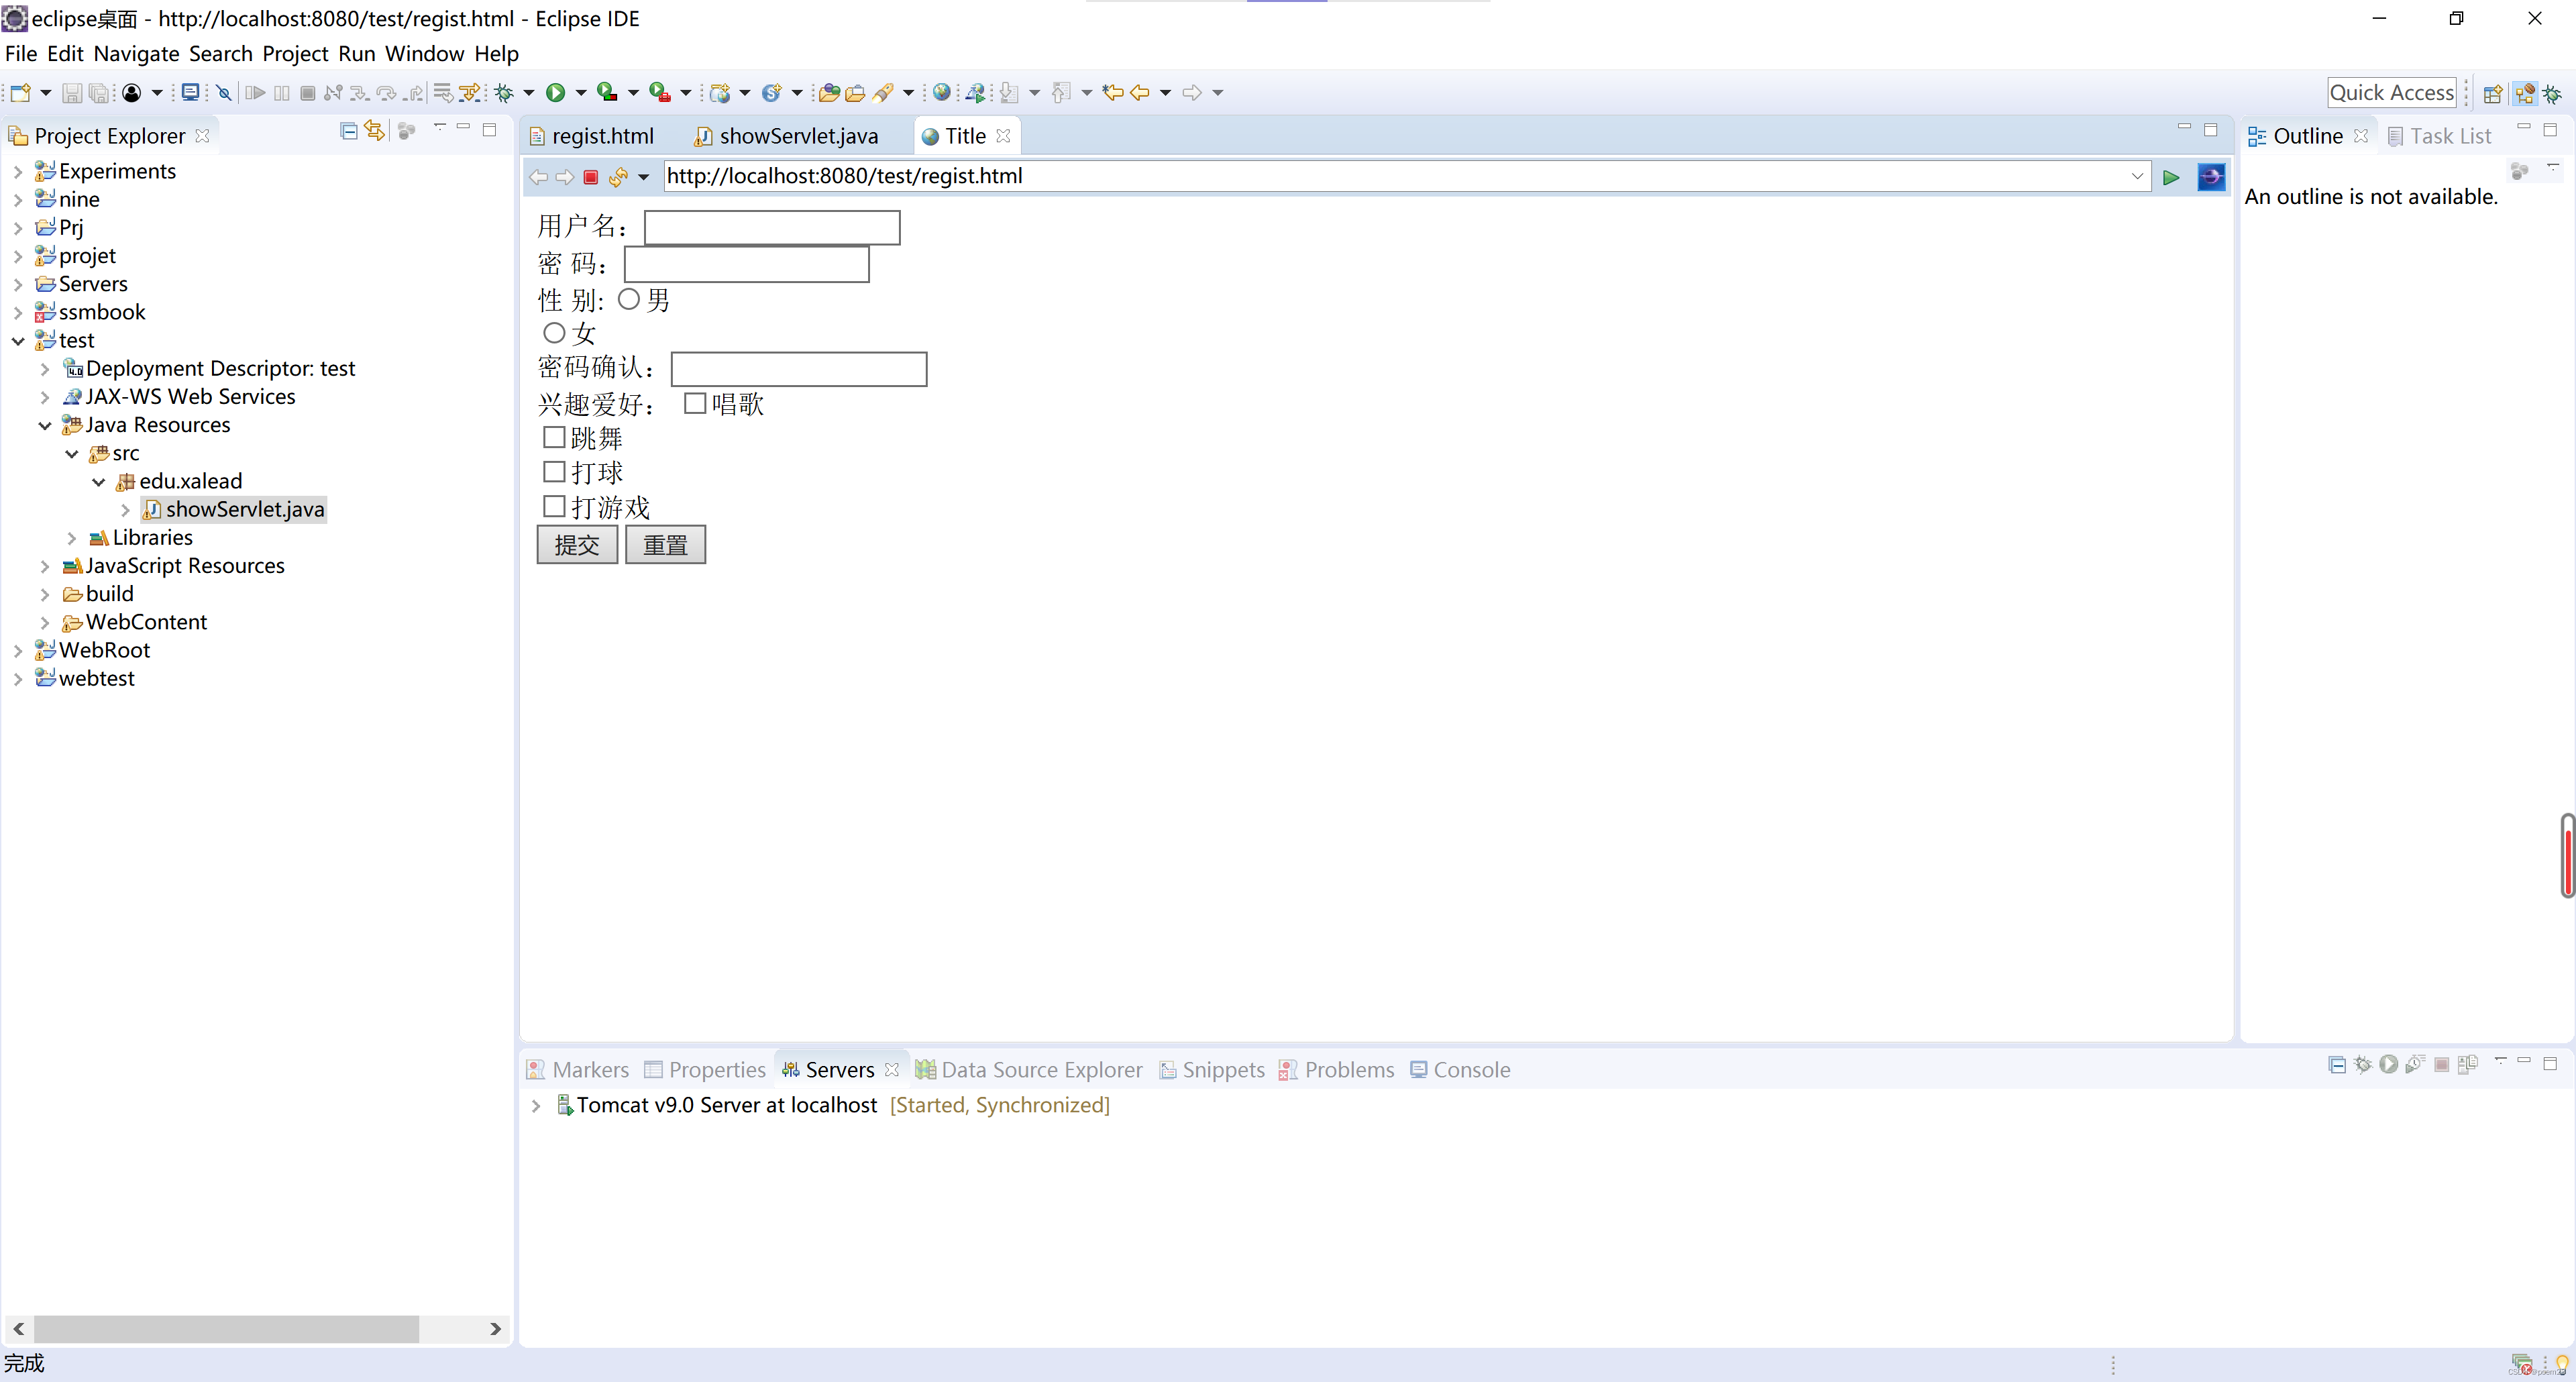Check the 打游戏 checkbox
The width and height of the screenshot is (2576, 1382).
[x=554, y=506]
